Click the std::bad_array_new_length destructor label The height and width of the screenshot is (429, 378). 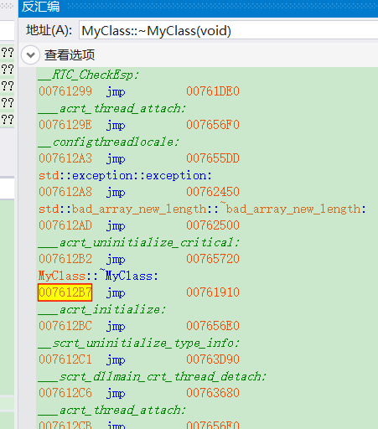[x=202, y=209]
